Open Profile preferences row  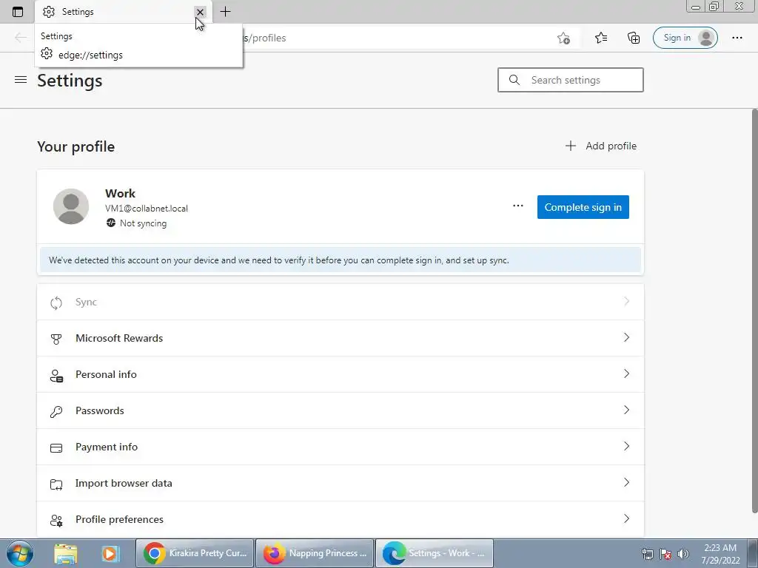pyautogui.click(x=341, y=519)
